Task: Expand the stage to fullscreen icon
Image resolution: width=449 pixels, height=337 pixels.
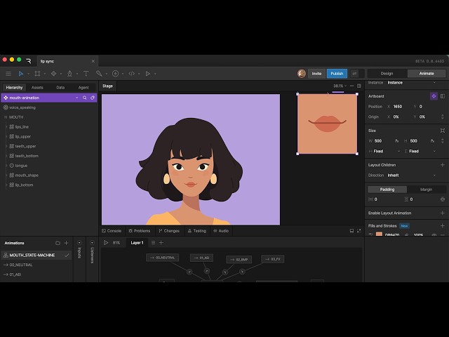Action: [x=358, y=231]
